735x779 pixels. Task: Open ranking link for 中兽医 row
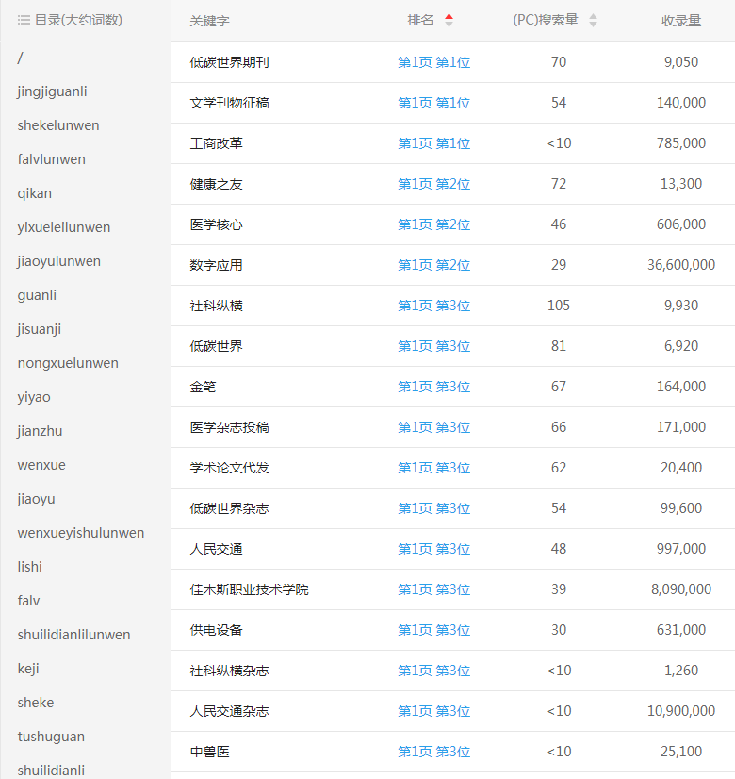coord(433,752)
